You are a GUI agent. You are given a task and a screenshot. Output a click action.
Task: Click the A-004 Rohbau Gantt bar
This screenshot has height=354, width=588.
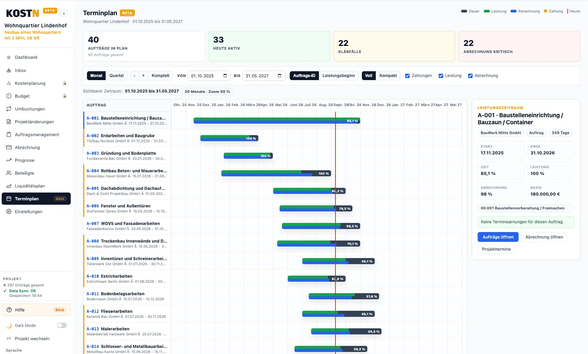pos(276,173)
